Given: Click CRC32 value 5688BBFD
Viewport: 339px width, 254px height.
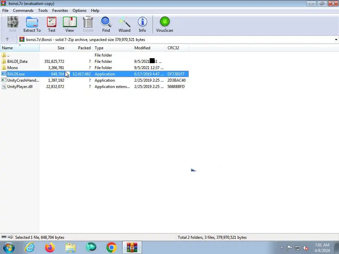Looking at the screenshot, I should [176, 86].
